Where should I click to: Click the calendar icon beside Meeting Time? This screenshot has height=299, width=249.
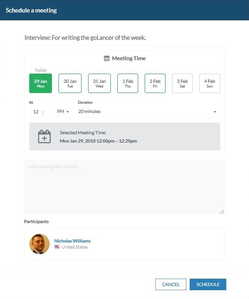point(107,58)
